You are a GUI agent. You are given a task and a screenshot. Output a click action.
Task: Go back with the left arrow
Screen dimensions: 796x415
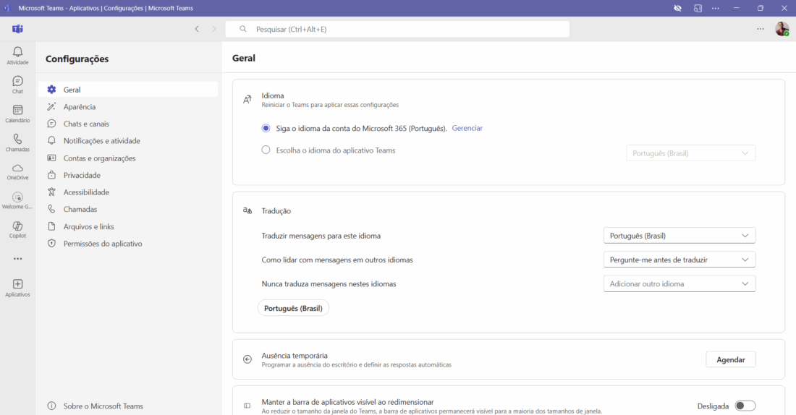(x=197, y=29)
